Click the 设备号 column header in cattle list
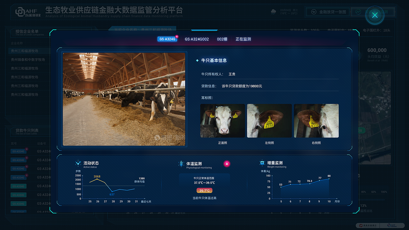The image size is (409, 230). point(42,144)
